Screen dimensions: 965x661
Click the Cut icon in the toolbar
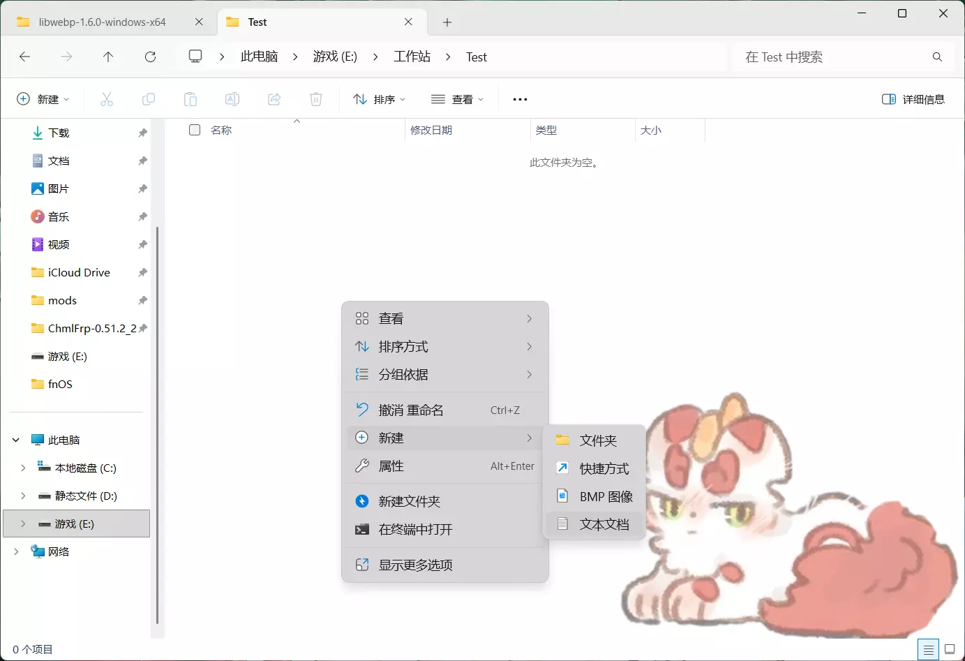pyautogui.click(x=106, y=99)
